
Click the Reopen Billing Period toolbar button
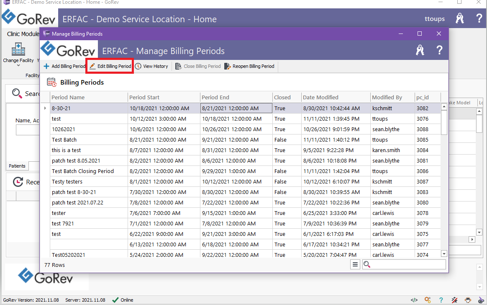point(249,66)
